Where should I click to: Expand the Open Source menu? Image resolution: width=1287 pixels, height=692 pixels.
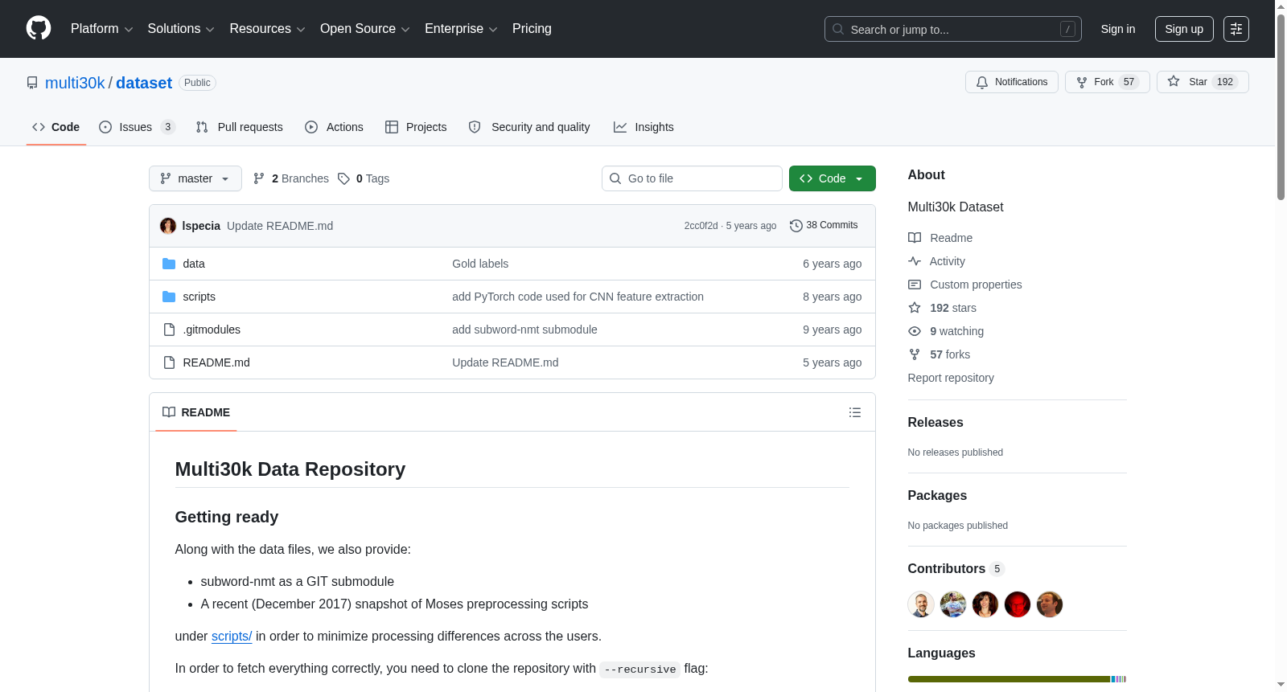coord(365,29)
